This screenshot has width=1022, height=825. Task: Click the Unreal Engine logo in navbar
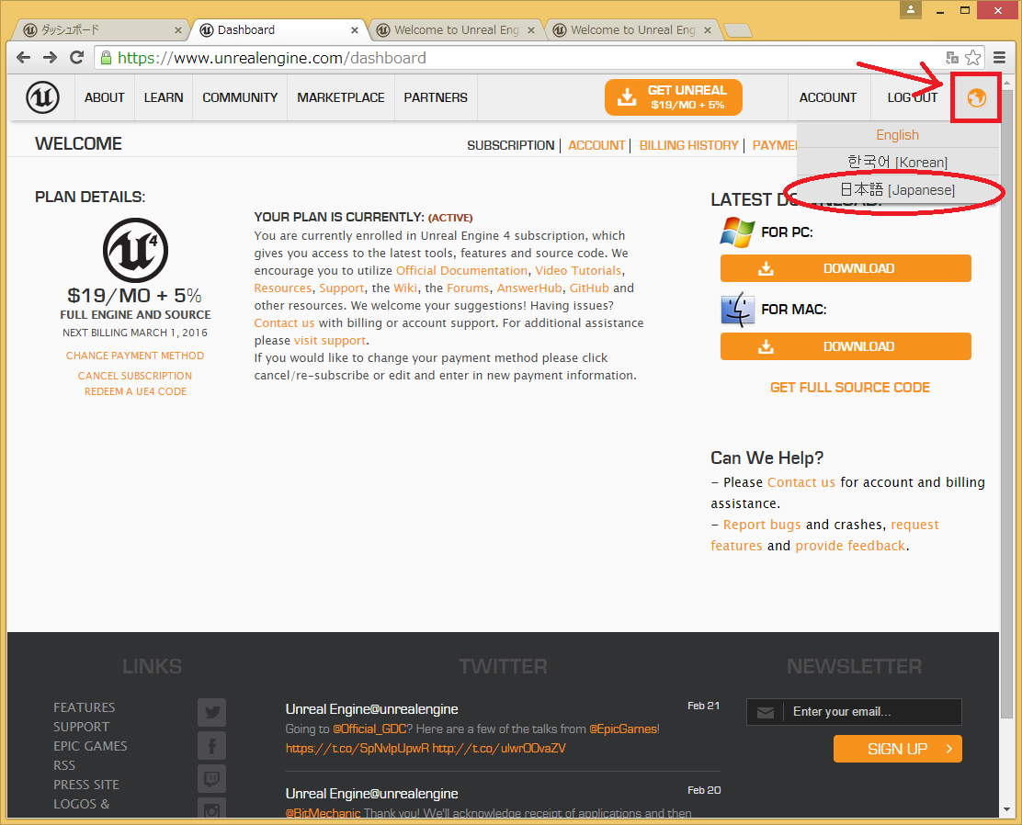[x=42, y=97]
